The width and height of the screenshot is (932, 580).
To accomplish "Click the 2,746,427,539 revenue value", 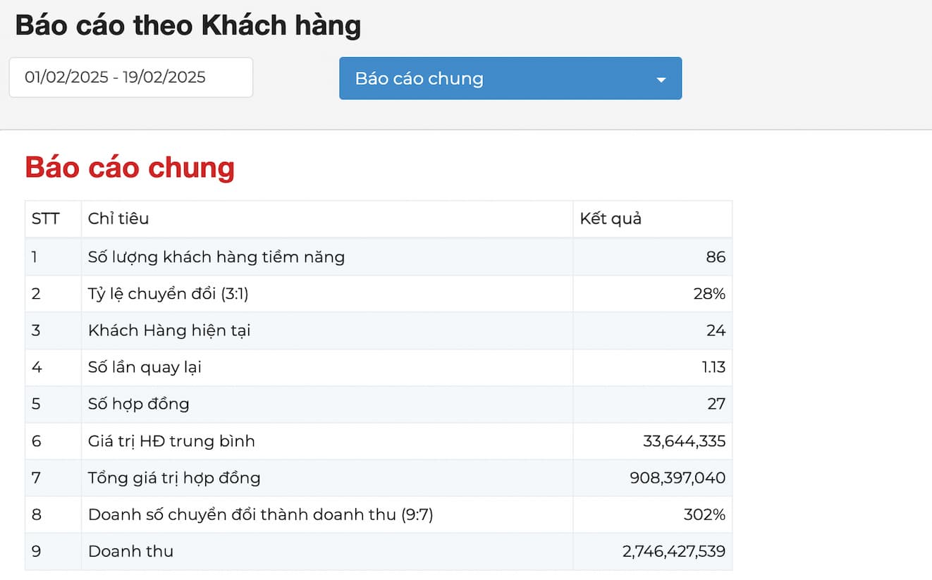I will [673, 551].
